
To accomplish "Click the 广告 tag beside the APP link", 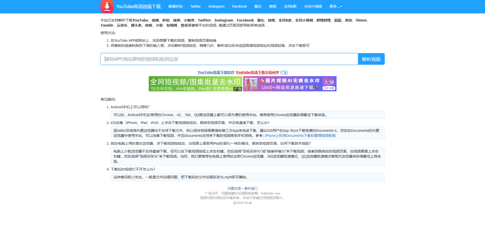I will pyautogui.click(x=284, y=73).
